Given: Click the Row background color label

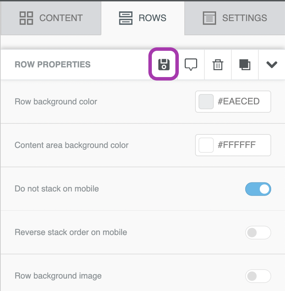Looking at the screenshot, I should [x=56, y=102].
